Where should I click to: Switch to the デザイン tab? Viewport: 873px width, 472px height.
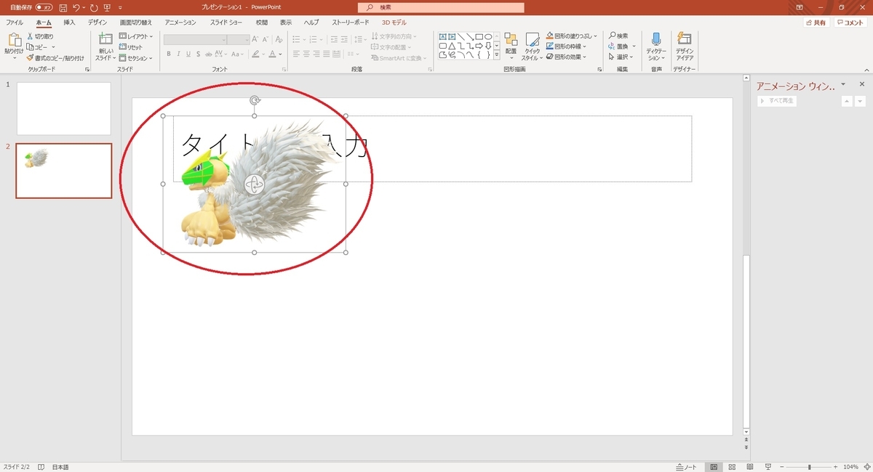97,23
